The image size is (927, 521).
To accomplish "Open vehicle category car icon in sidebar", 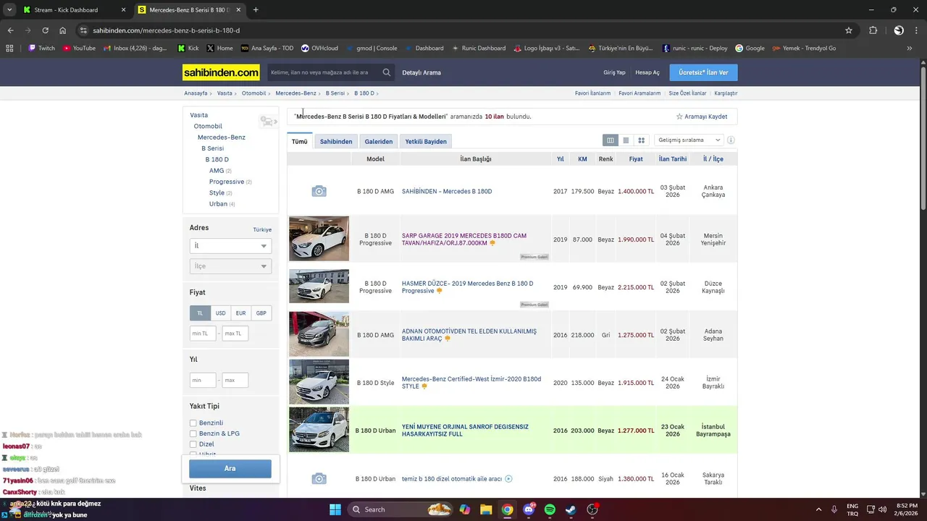I will pos(268,121).
